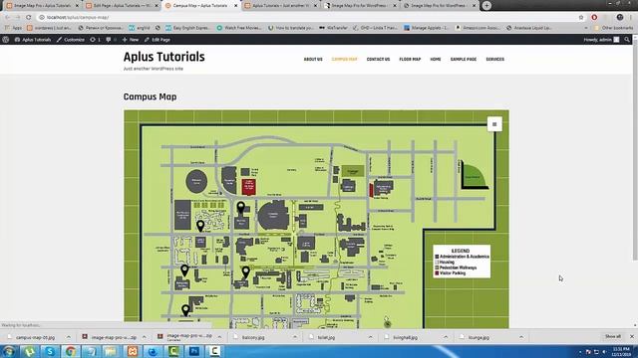Open the Easy English Express bookmark
This screenshot has width=638, height=358.
(188, 28)
